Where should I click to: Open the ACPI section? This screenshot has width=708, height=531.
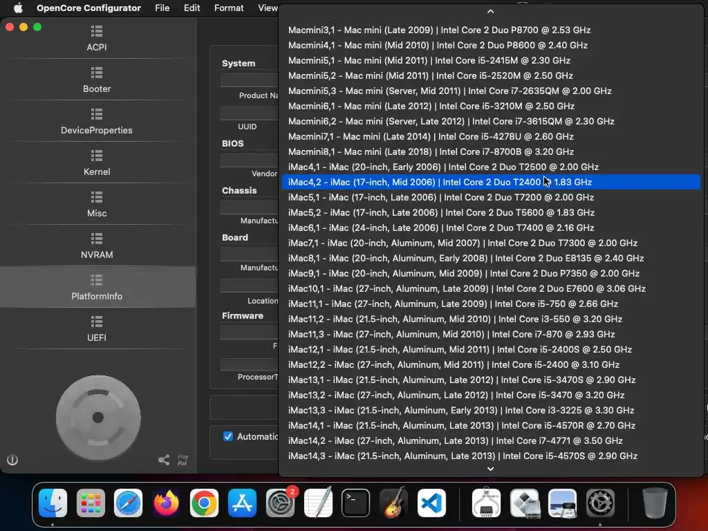(97, 38)
